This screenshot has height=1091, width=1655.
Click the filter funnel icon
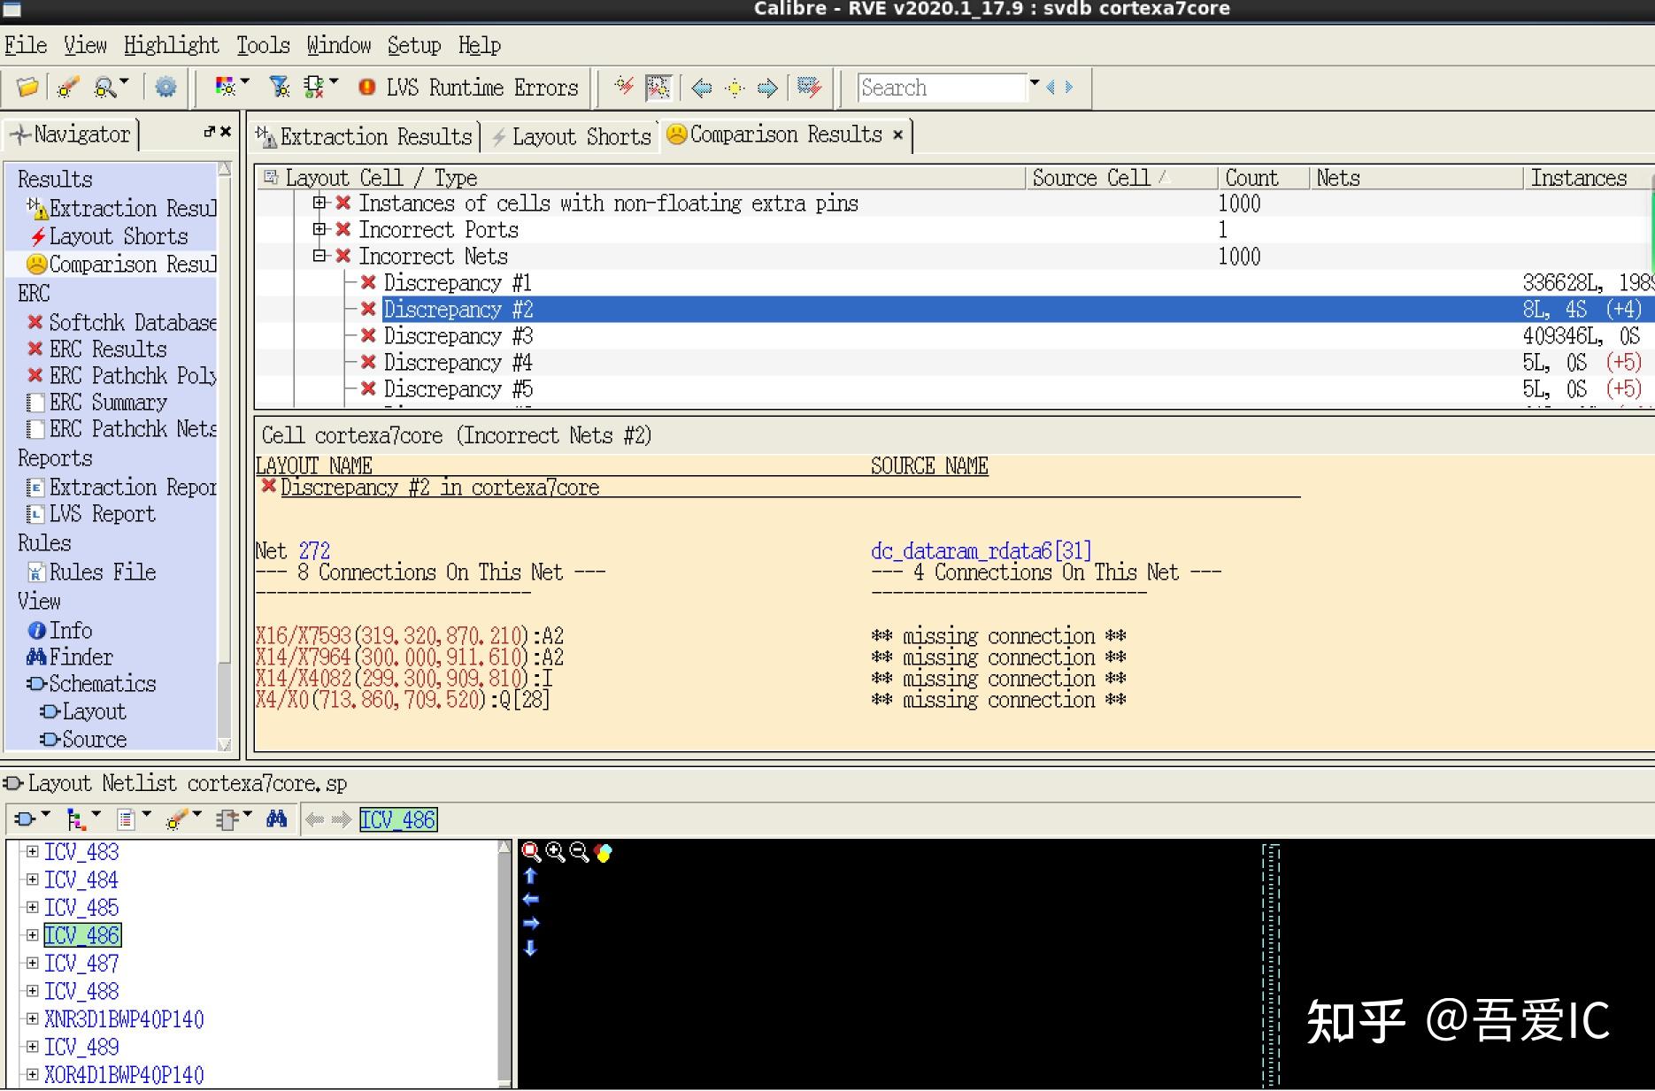280,87
